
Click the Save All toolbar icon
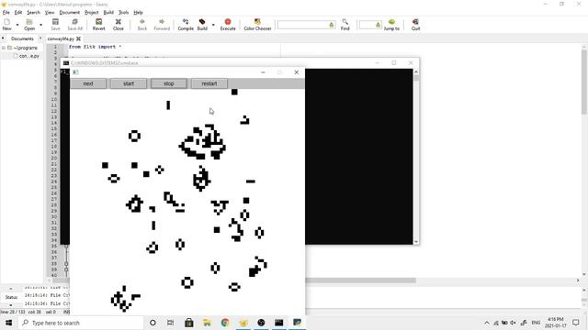pyautogui.click(x=74, y=25)
